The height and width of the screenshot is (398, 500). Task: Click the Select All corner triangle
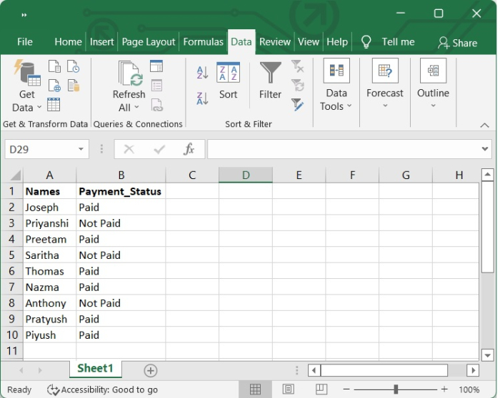click(x=15, y=175)
